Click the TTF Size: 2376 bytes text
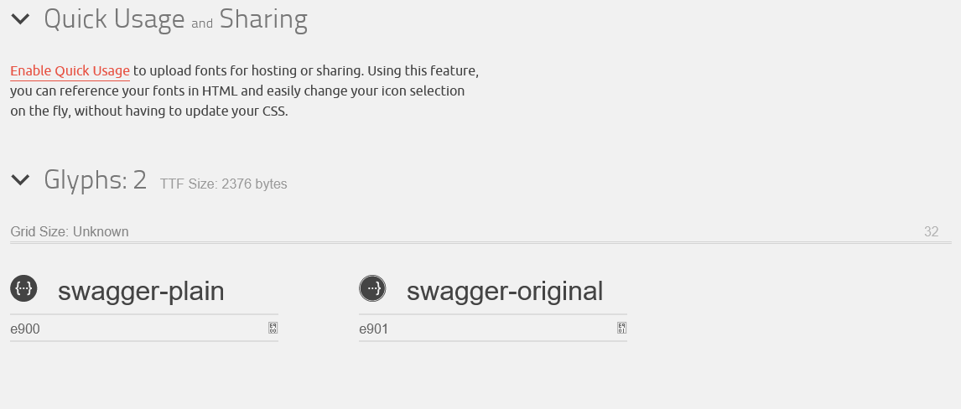The image size is (961, 409). point(223,184)
